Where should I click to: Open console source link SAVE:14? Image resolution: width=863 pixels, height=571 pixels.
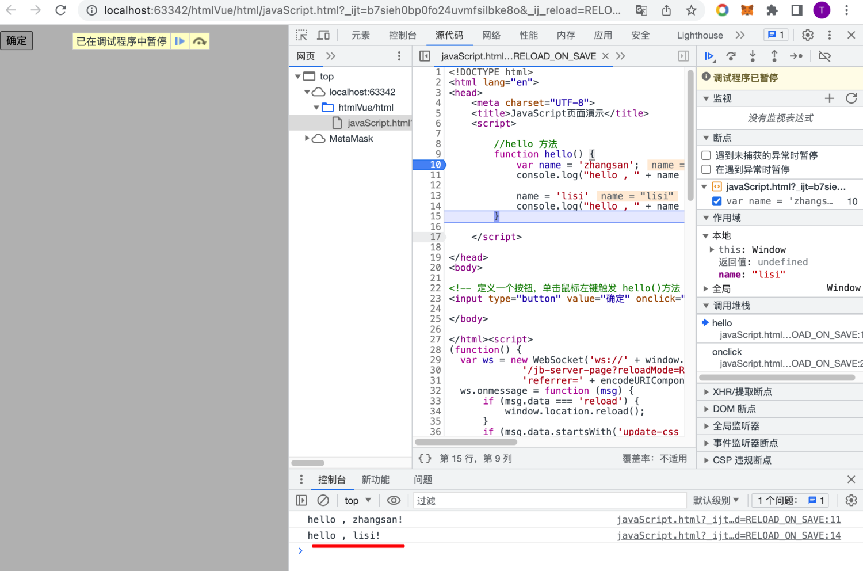(728, 535)
